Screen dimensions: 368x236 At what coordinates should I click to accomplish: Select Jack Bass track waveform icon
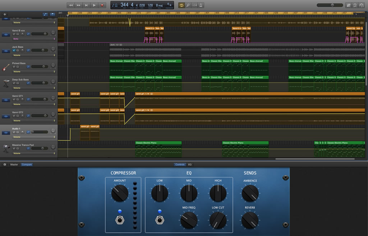tap(6, 51)
